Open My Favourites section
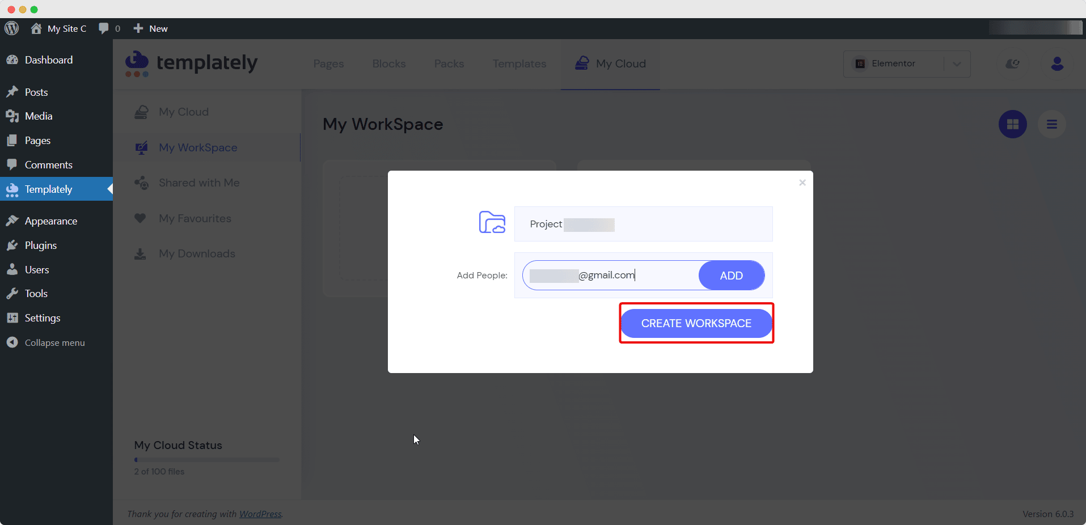This screenshot has width=1086, height=525. 195,219
